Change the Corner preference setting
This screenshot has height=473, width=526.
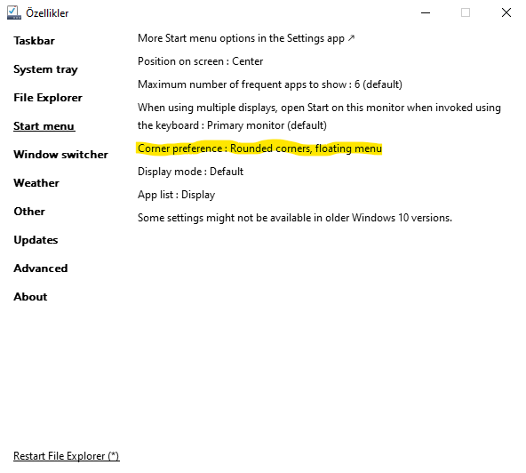coord(259,148)
